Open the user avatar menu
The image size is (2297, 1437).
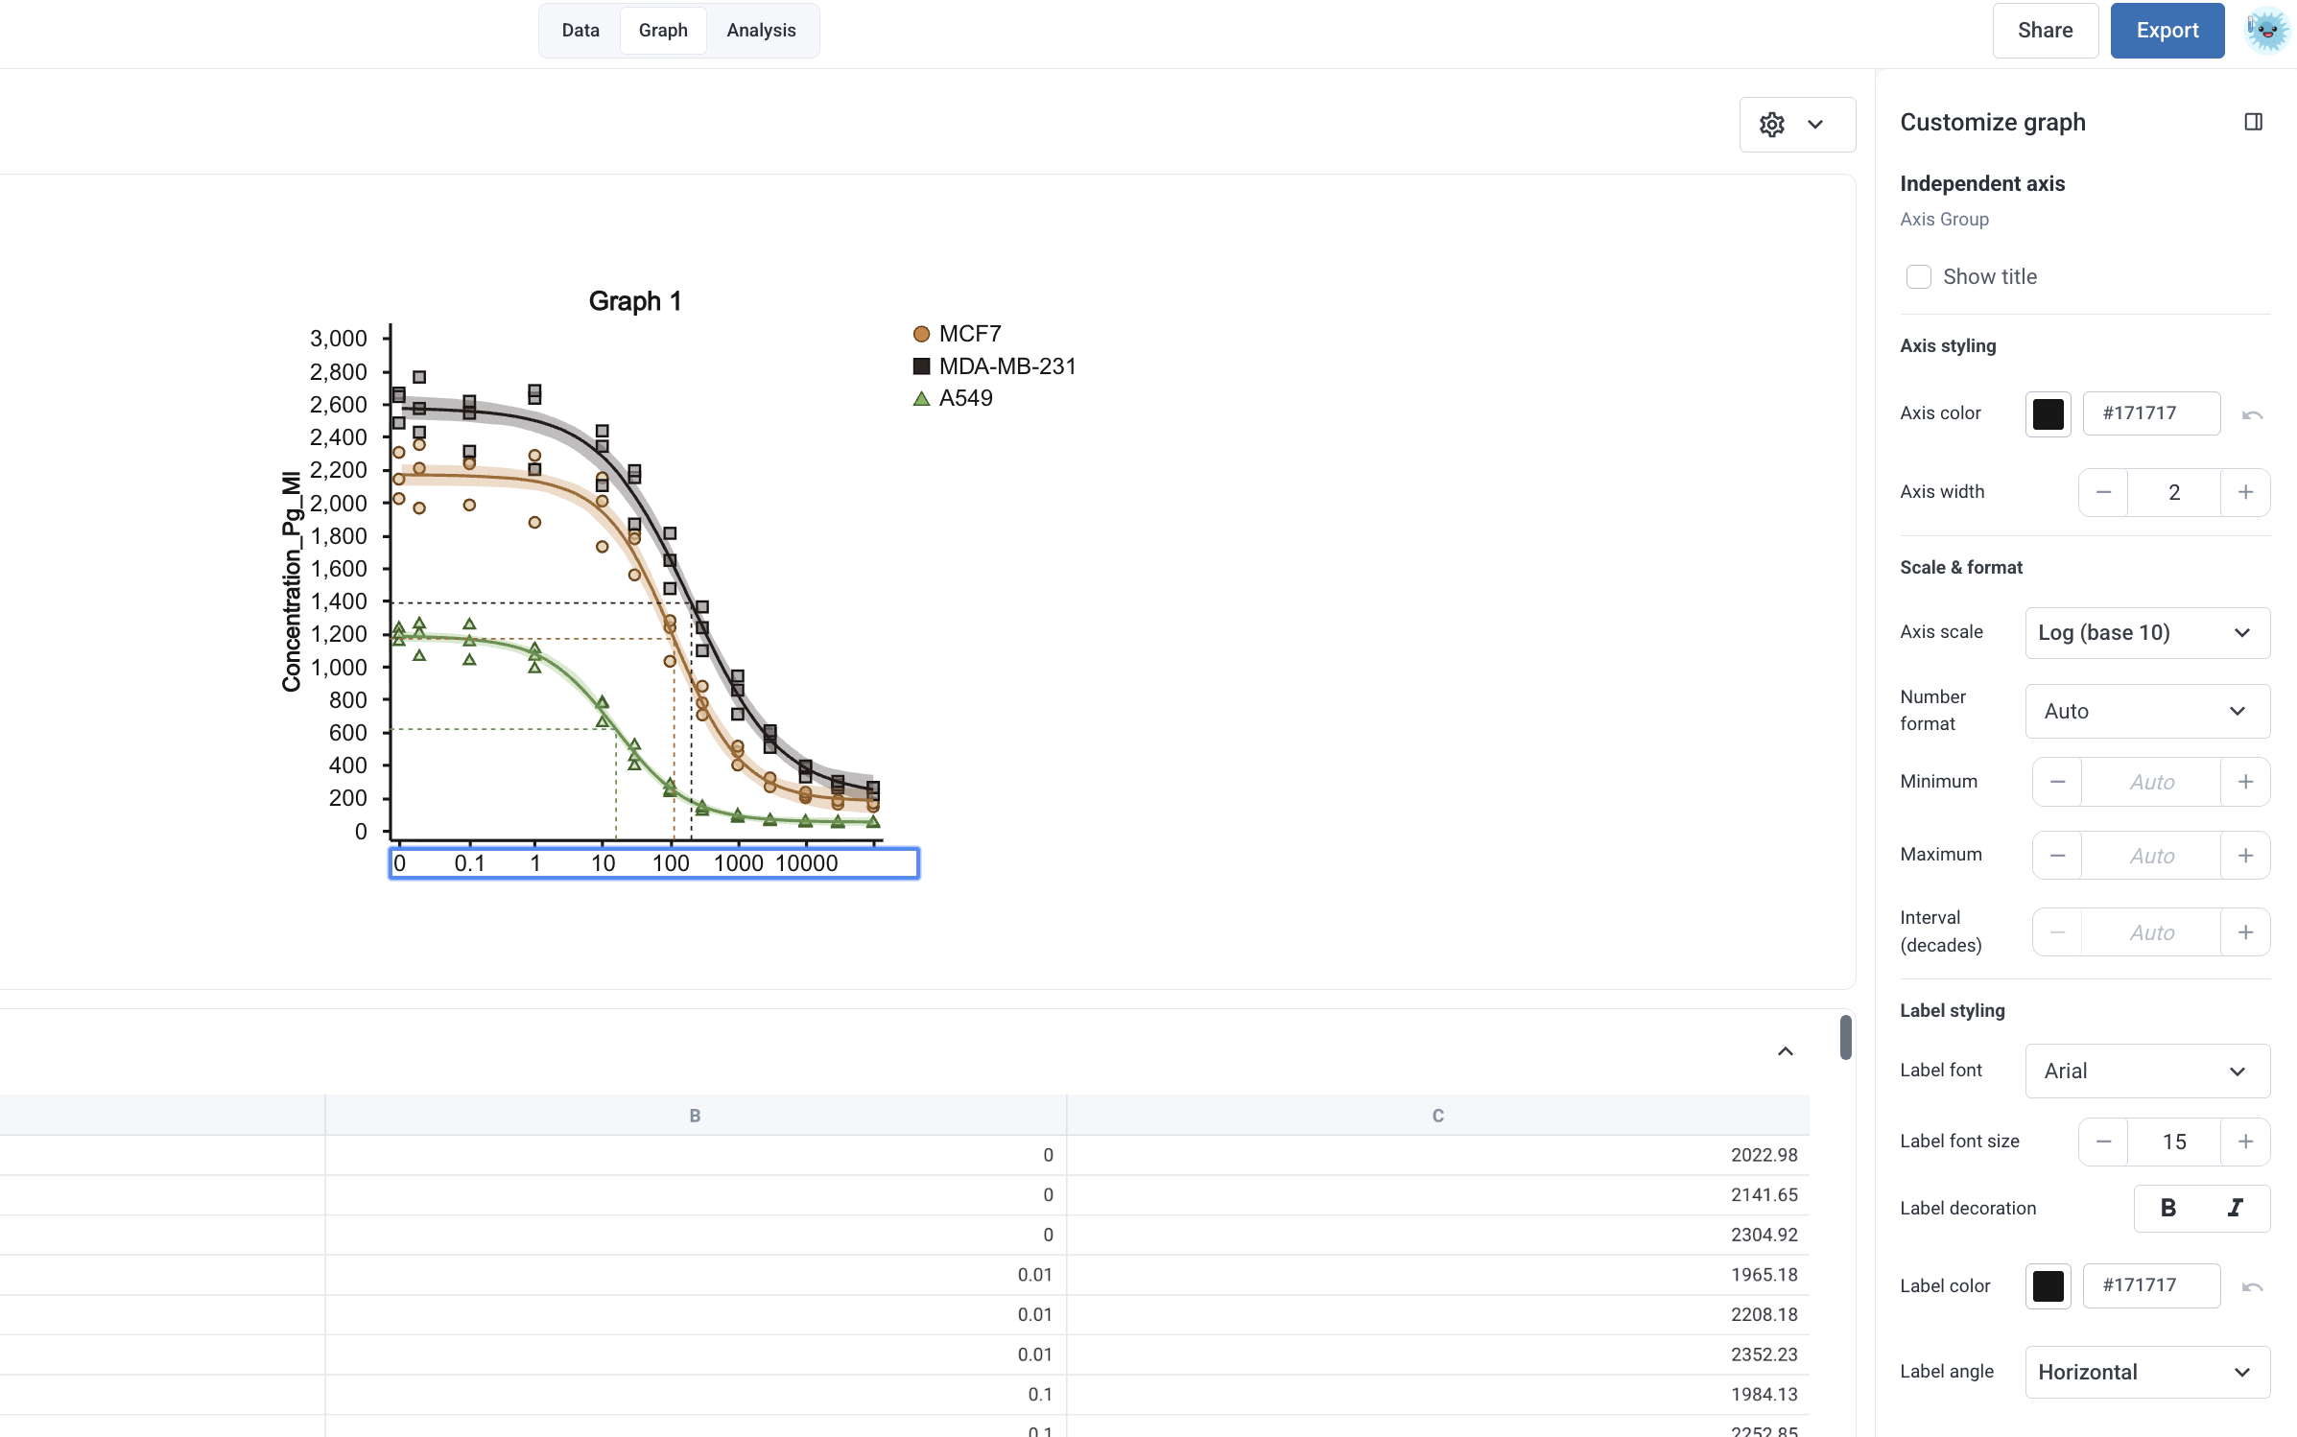coord(2266,31)
